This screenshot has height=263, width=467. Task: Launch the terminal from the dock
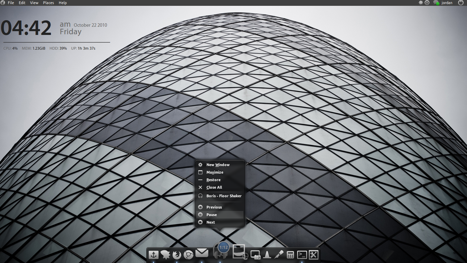(x=302, y=254)
